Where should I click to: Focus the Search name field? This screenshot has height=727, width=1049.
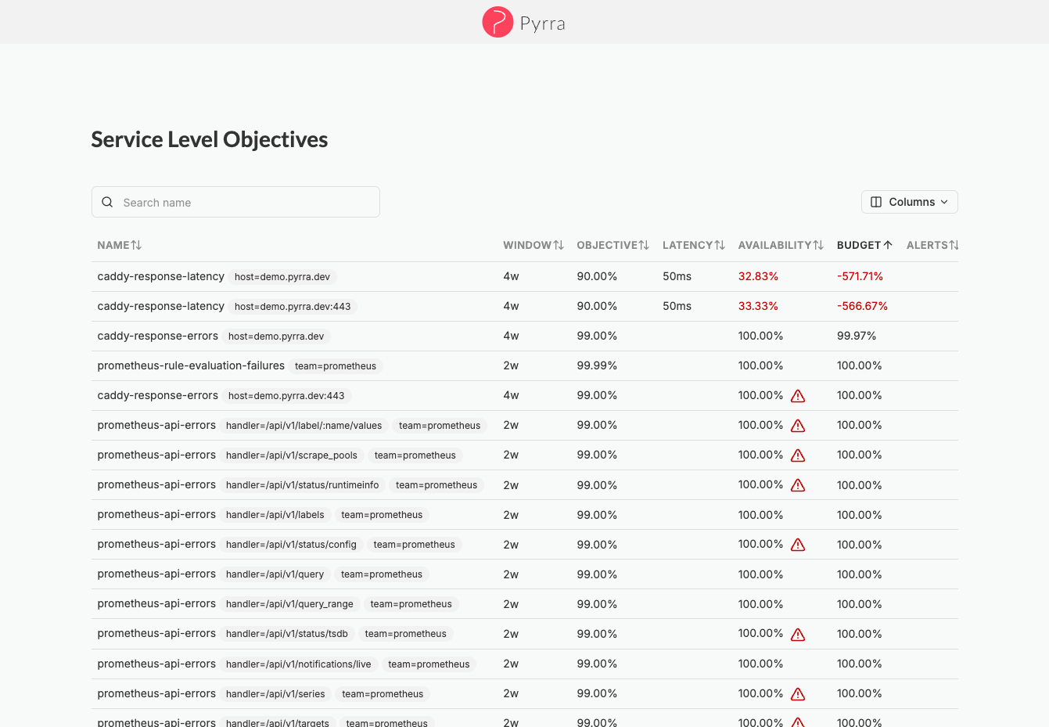coord(235,202)
